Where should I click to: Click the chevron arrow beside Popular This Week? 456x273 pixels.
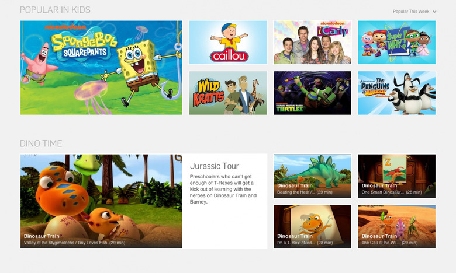tap(434, 12)
